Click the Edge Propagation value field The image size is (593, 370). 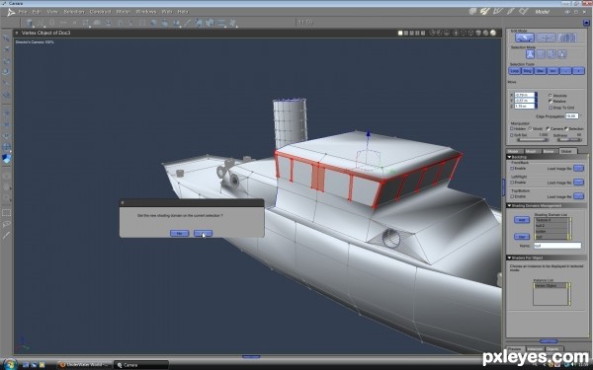pyautogui.click(x=572, y=116)
